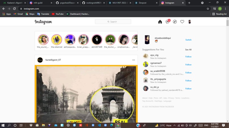Switch to mlh-guild tab

point(41,3)
